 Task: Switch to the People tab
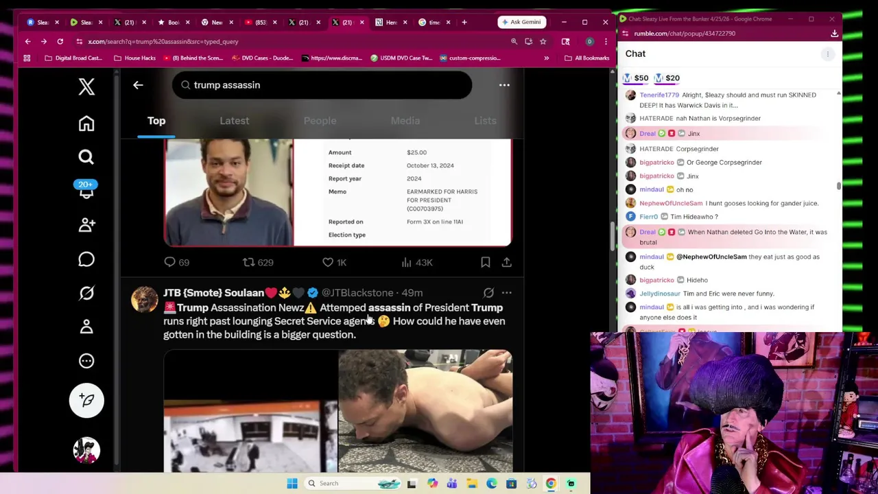click(x=320, y=121)
